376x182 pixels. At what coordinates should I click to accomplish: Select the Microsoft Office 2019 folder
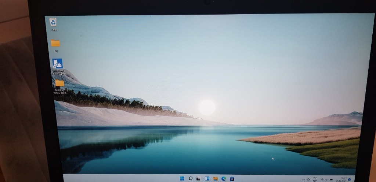pyautogui.click(x=60, y=87)
